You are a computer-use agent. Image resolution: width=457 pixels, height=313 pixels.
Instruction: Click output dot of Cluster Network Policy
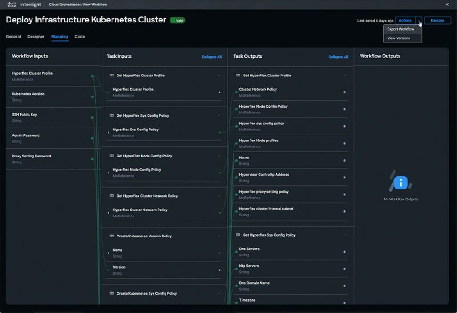345,92
